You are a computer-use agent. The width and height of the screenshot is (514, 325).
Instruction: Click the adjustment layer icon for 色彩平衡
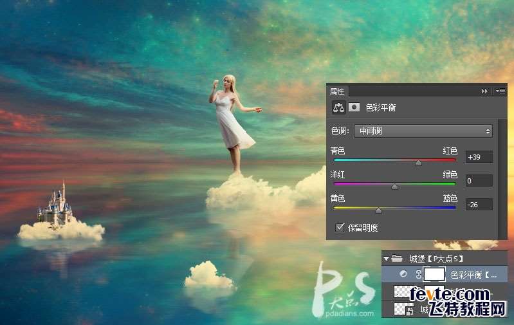tap(403, 274)
